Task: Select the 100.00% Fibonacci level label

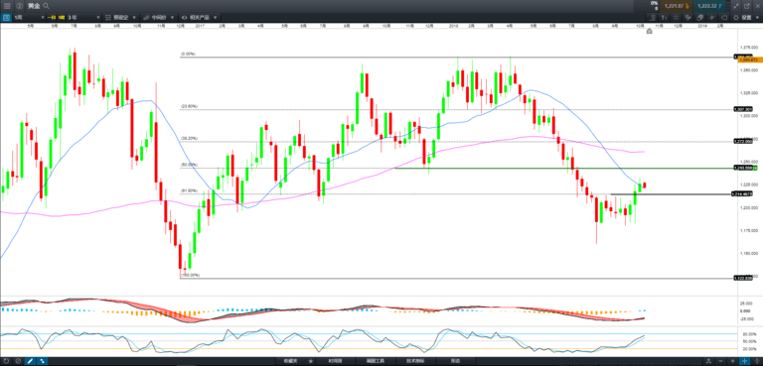Action: [191, 275]
